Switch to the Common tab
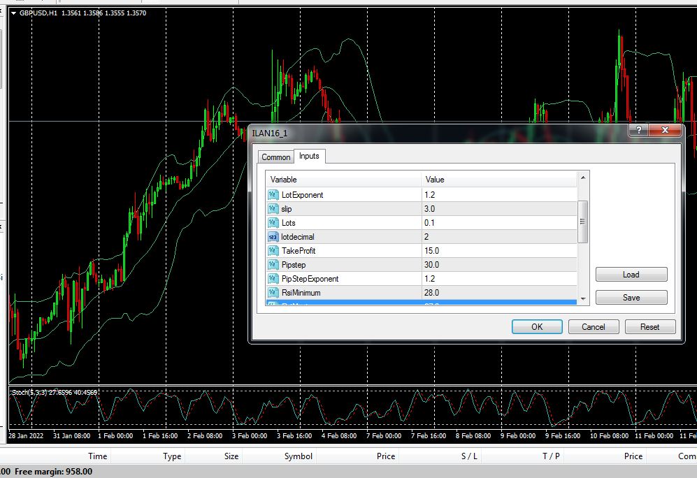 (275, 157)
